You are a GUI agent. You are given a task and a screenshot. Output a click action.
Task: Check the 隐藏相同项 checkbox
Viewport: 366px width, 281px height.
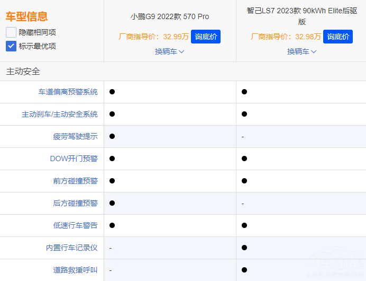(x=11, y=32)
